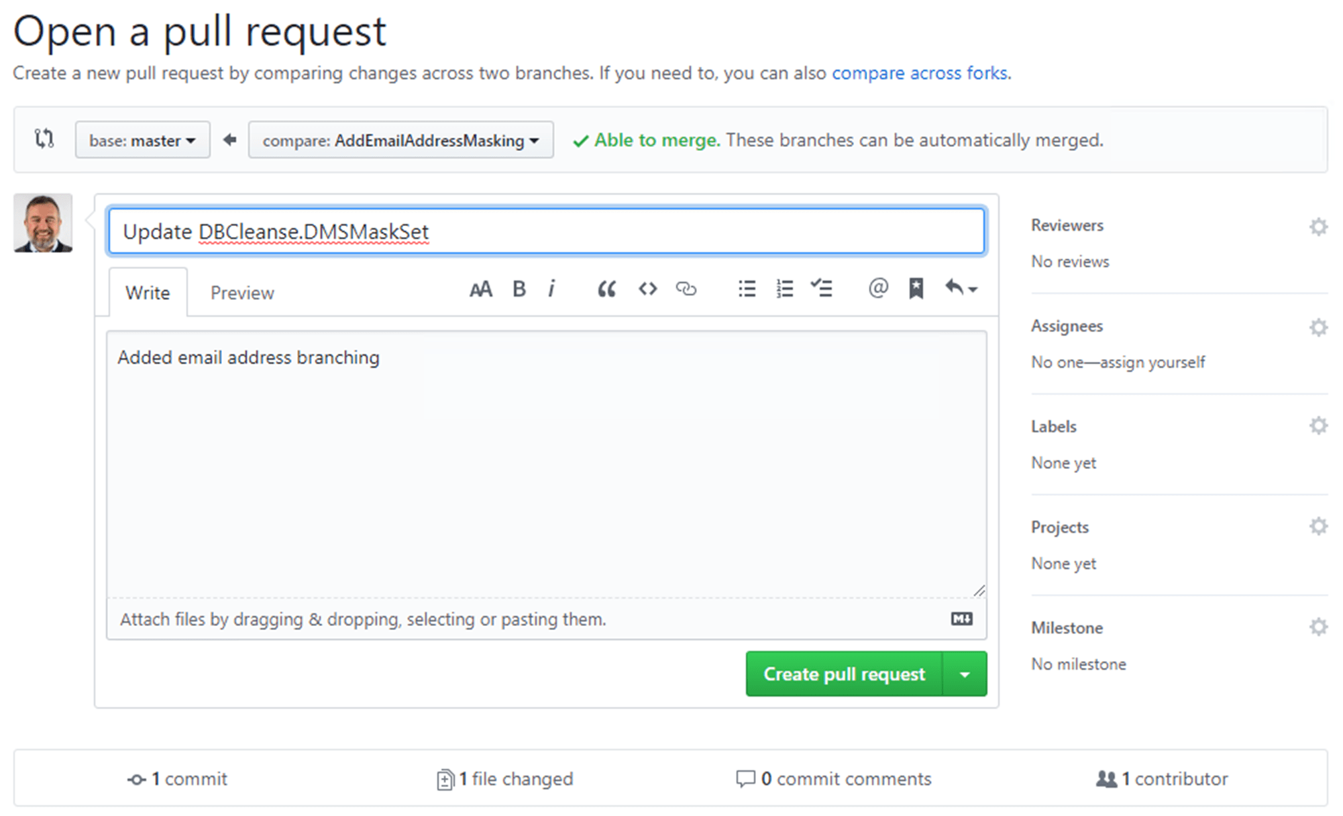The width and height of the screenshot is (1343, 816).
Task: Switch to the Write tab
Action: (x=148, y=293)
